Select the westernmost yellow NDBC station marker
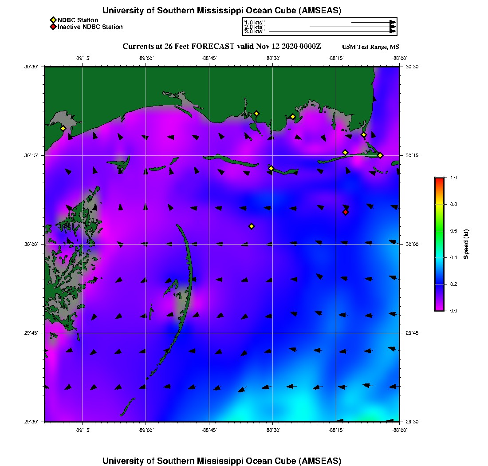 click(63, 128)
